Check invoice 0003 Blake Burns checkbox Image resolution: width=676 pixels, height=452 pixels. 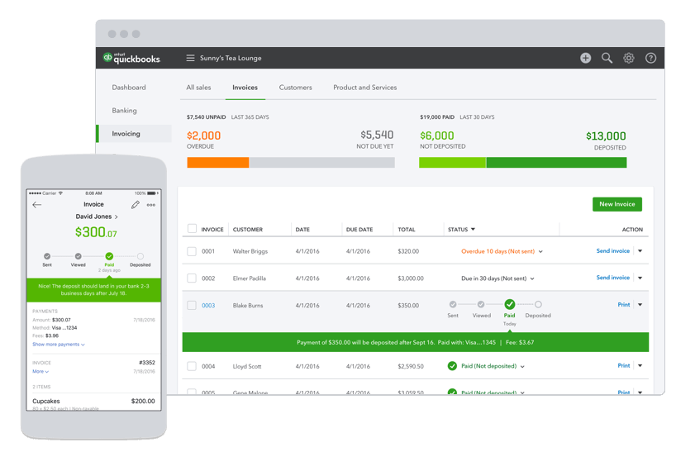192,305
